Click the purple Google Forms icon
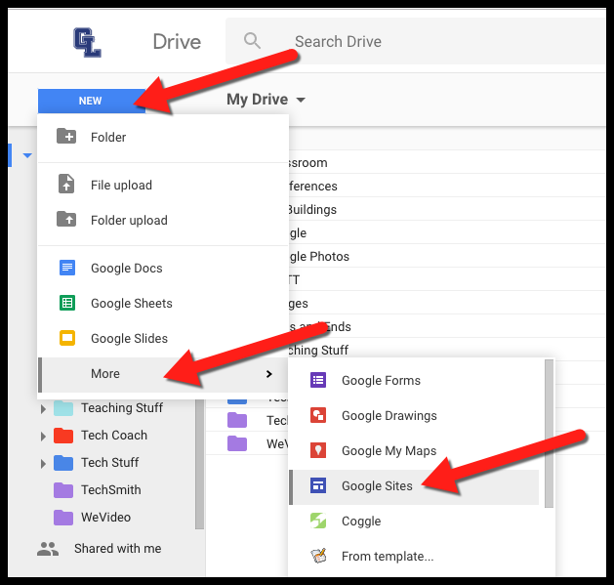Image resolution: width=614 pixels, height=585 pixels. [x=318, y=380]
